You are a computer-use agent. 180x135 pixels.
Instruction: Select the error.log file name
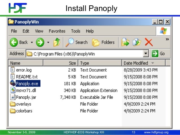click(x=24, y=70)
